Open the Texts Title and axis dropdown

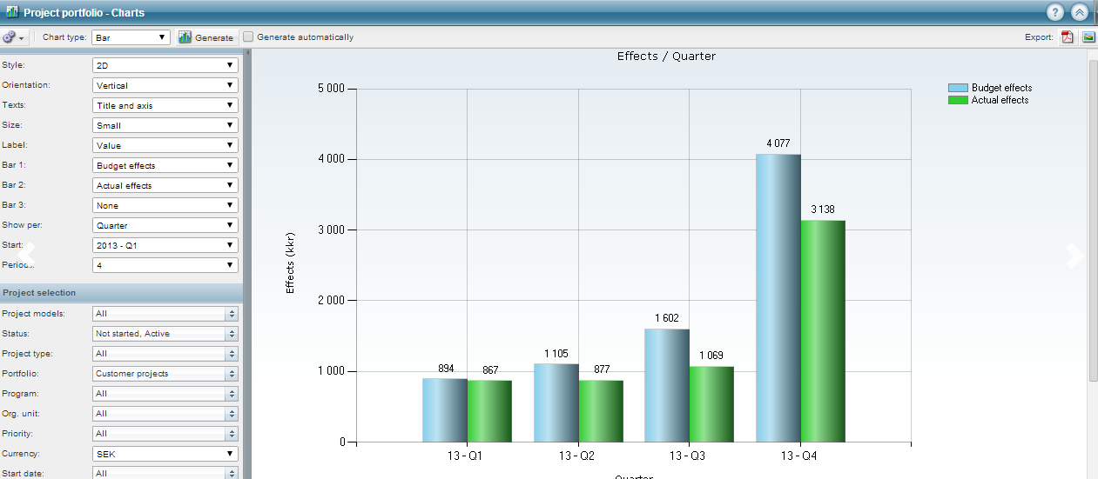(x=165, y=105)
